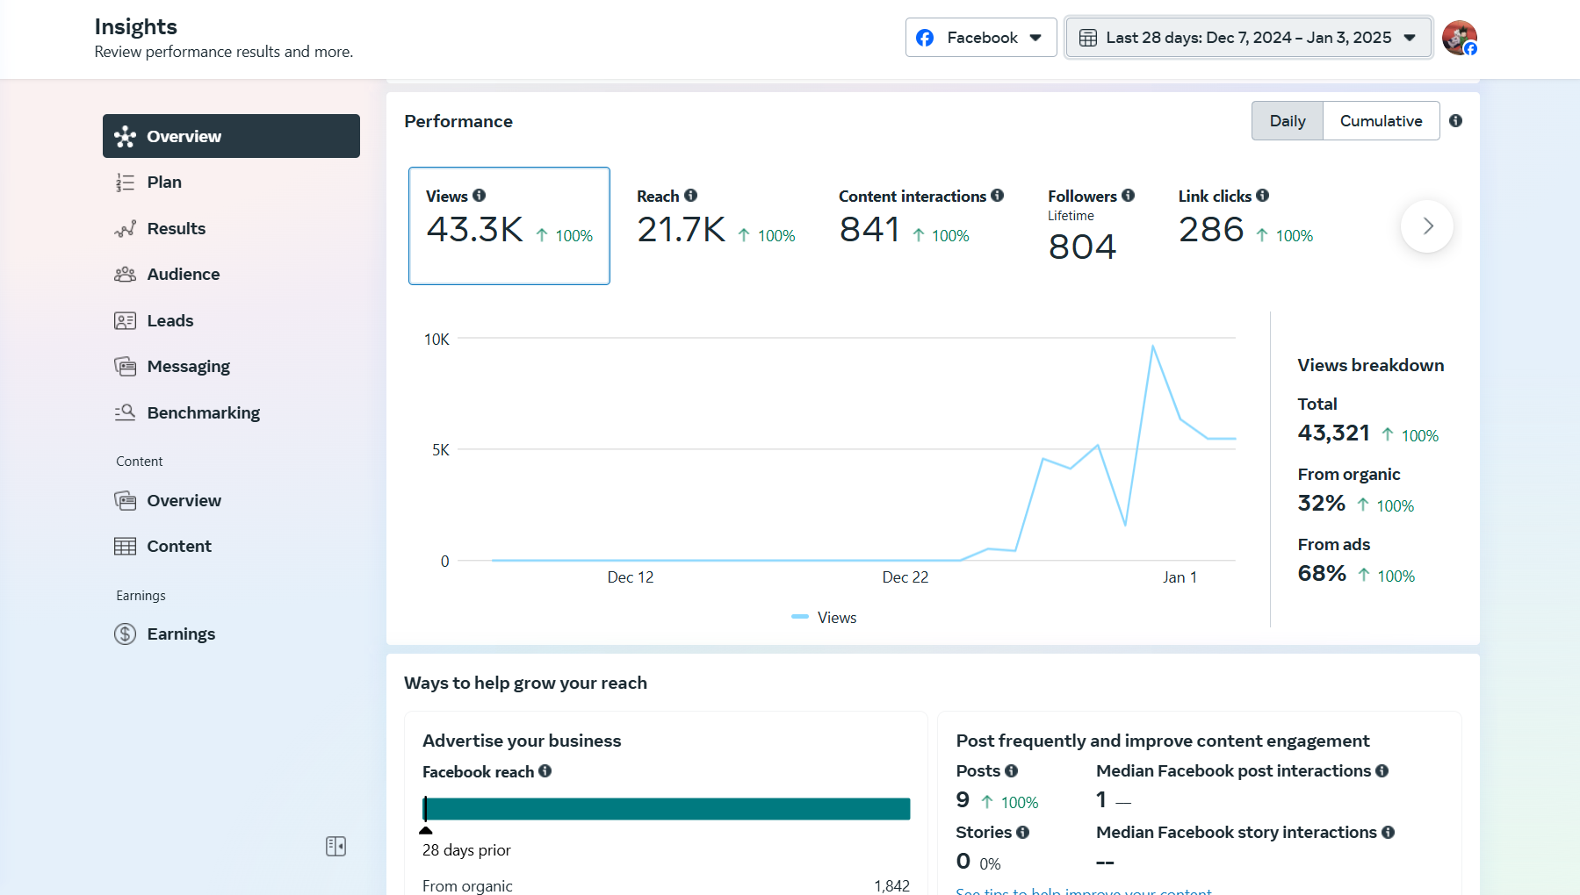Screen dimensions: 1580x895
Task: Open the Earnings page
Action: [x=181, y=634]
